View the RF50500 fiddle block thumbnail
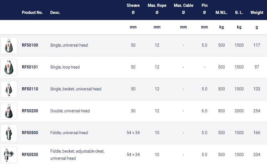Image resolution: width=267 pixels, height=164 pixels. click(9, 133)
